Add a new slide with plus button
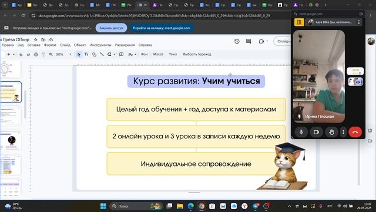This screenshot has height=212, width=376. pos(9,55)
